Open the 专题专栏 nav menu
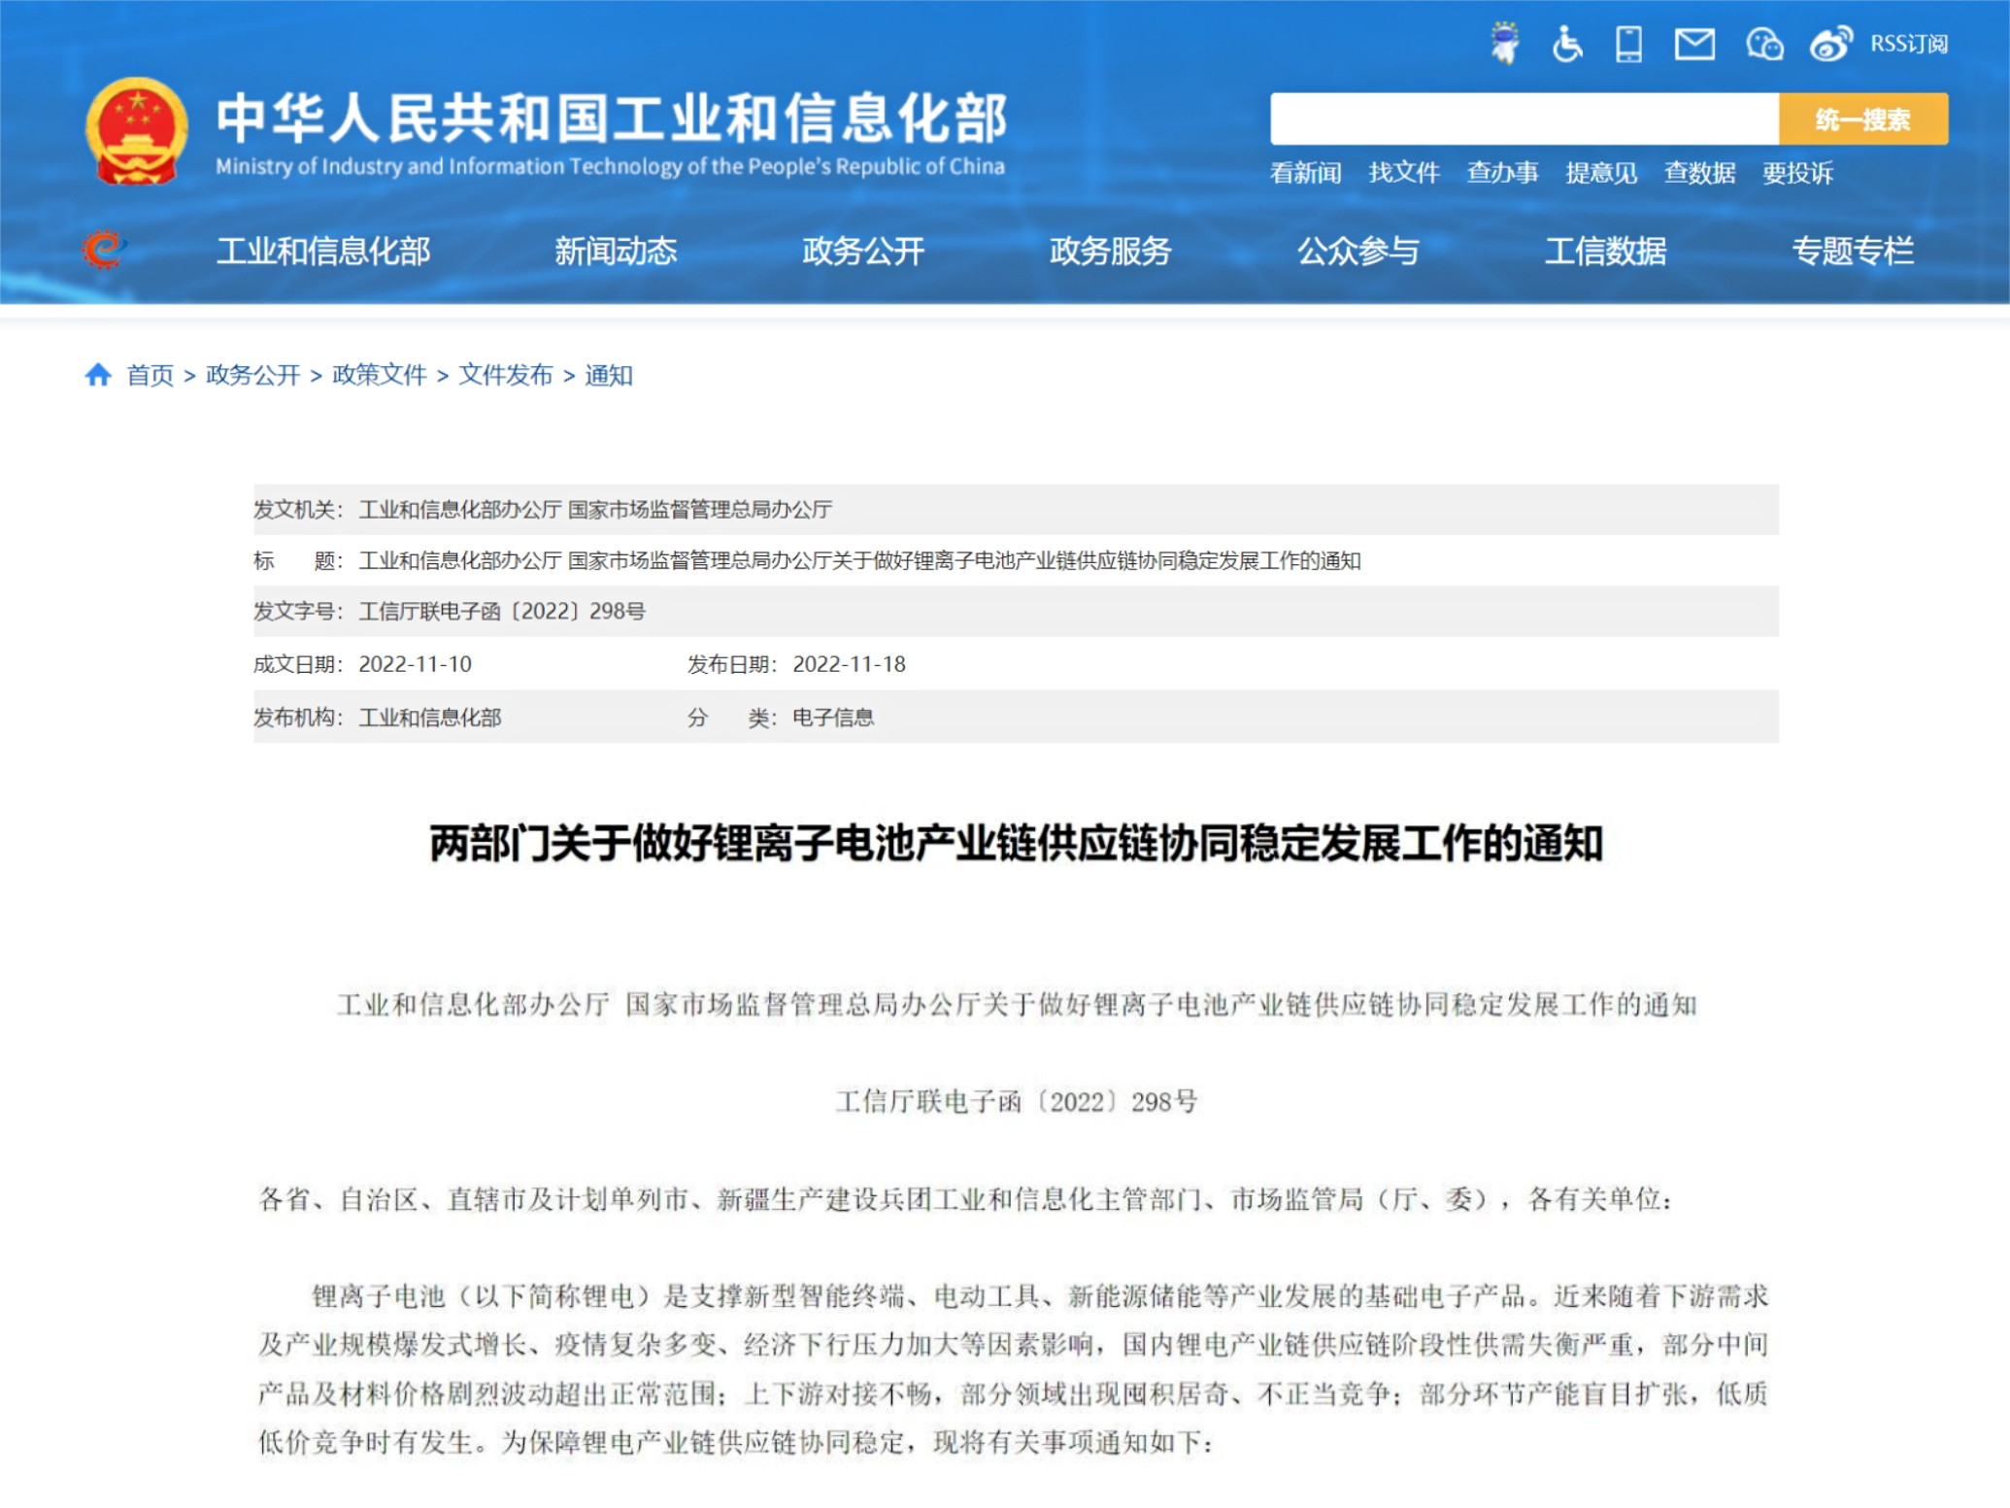 [x=1853, y=251]
